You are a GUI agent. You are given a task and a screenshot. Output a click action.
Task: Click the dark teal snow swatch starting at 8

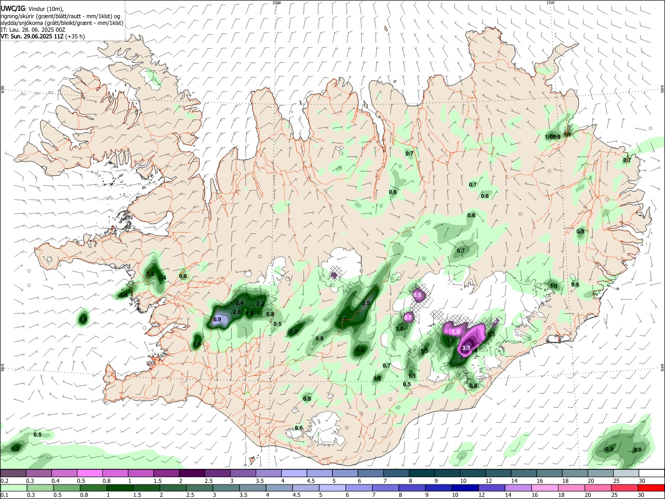pos(422,474)
